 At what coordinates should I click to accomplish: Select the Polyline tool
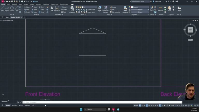point(7,9)
